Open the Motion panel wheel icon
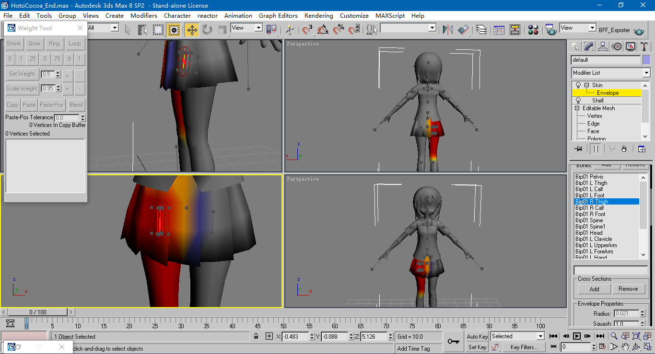This screenshot has height=354, width=655. [617, 46]
